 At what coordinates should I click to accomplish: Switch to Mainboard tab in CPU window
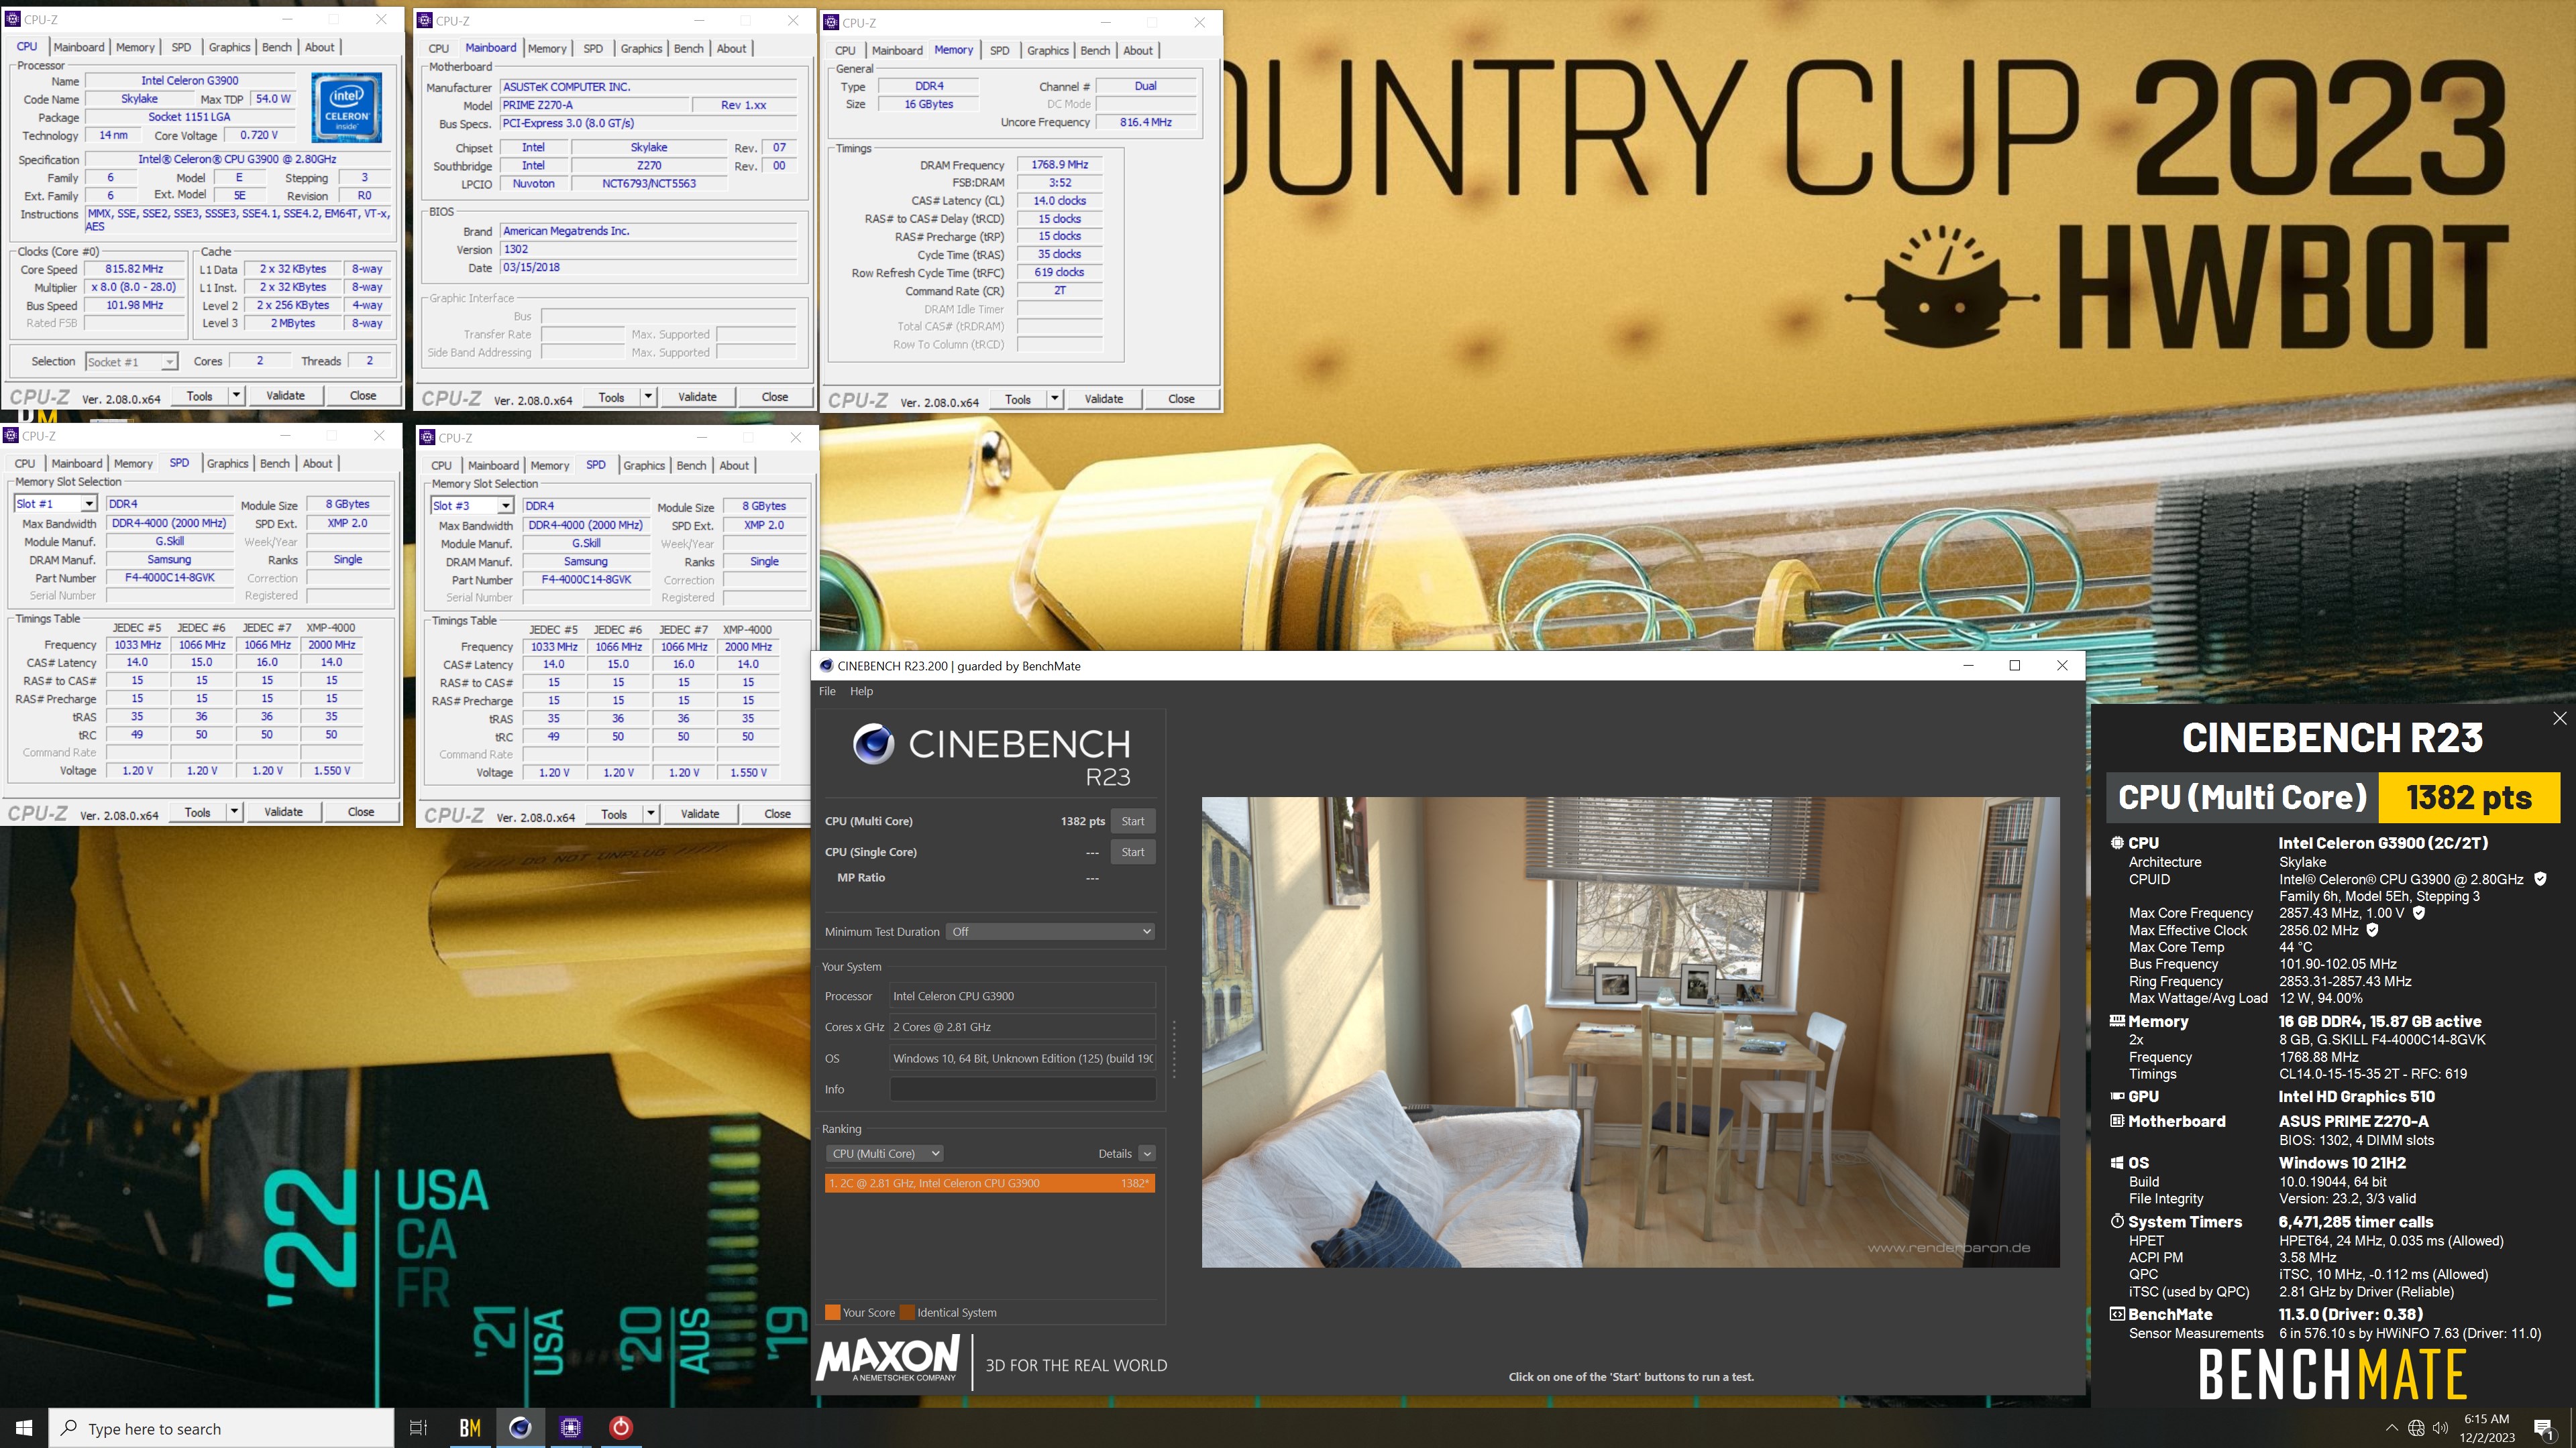tap(79, 47)
